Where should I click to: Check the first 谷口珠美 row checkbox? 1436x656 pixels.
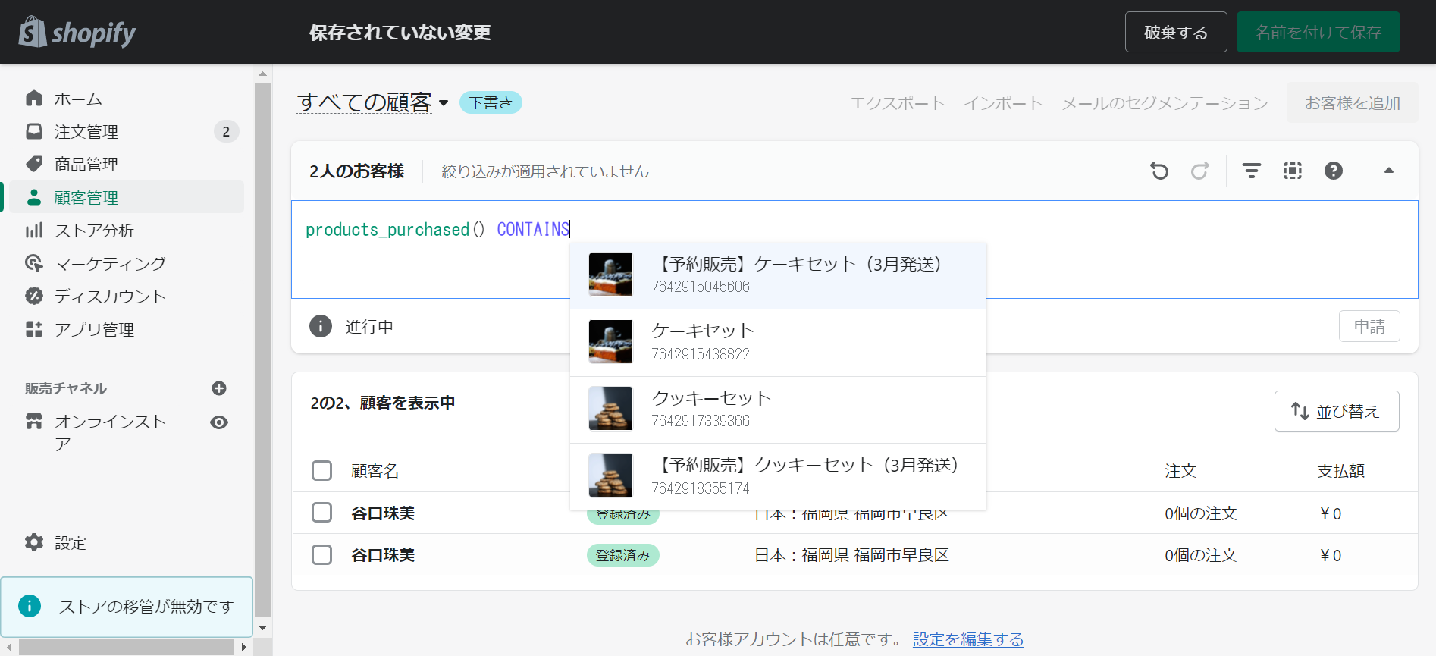tap(322, 513)
